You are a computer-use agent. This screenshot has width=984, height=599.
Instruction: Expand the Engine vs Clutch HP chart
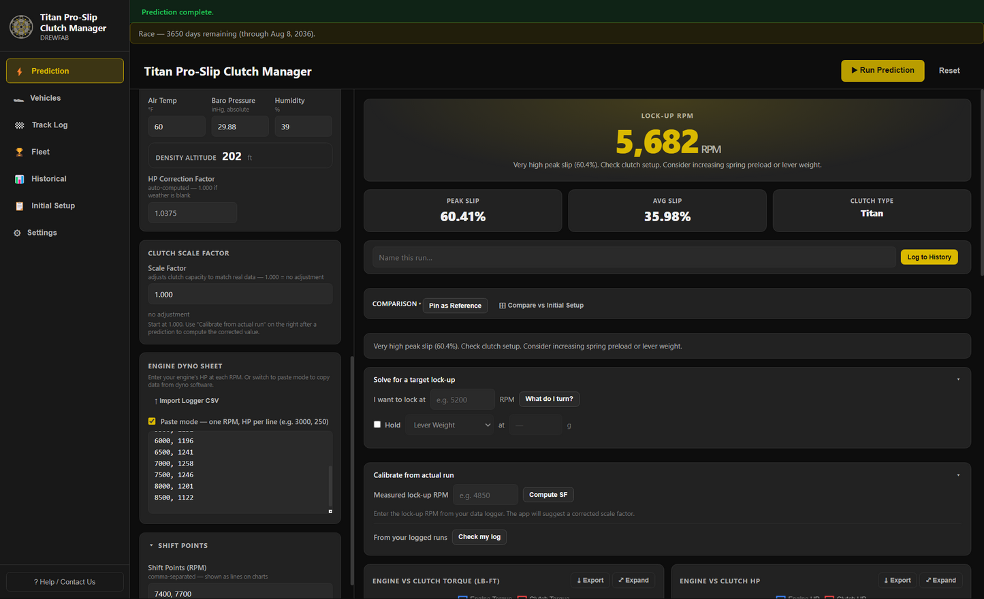coord(940,581)
